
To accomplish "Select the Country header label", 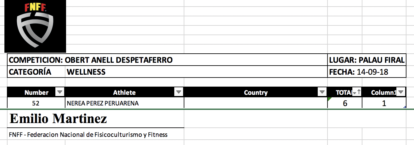I will coord(255,93).
